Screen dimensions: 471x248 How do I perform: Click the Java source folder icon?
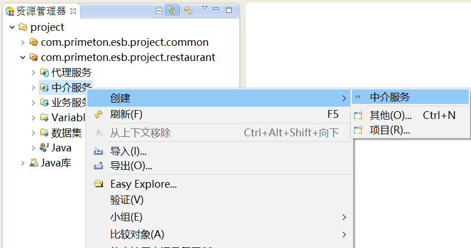tap(44, 148)
